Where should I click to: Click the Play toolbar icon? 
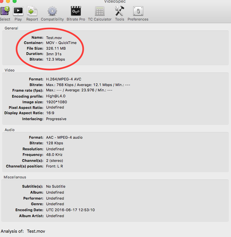(x=18, y=11)
